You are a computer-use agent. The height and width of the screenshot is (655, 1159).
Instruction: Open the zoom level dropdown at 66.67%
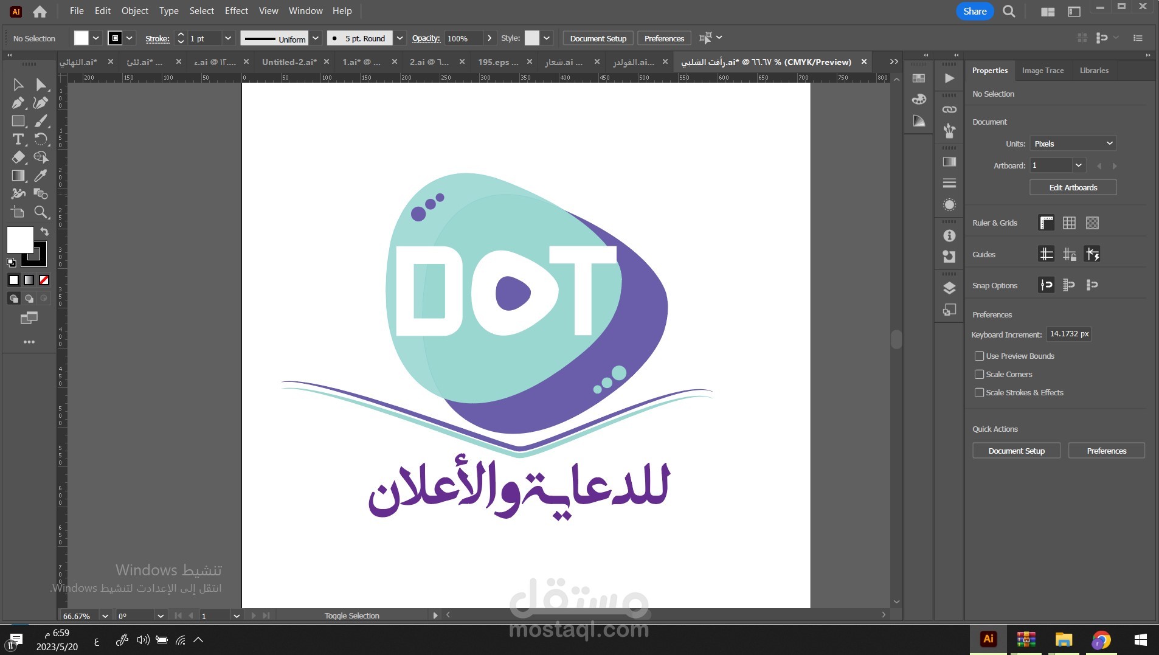(105, 616)
